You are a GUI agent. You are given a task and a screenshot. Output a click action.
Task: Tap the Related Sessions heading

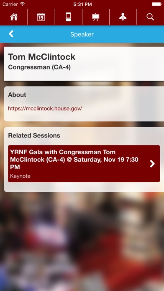tap(34, 135)
